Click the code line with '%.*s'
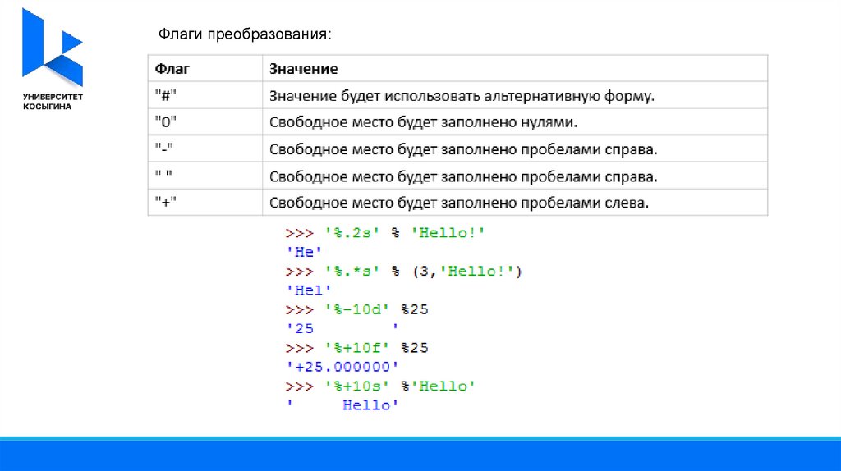 coord(403,271)
